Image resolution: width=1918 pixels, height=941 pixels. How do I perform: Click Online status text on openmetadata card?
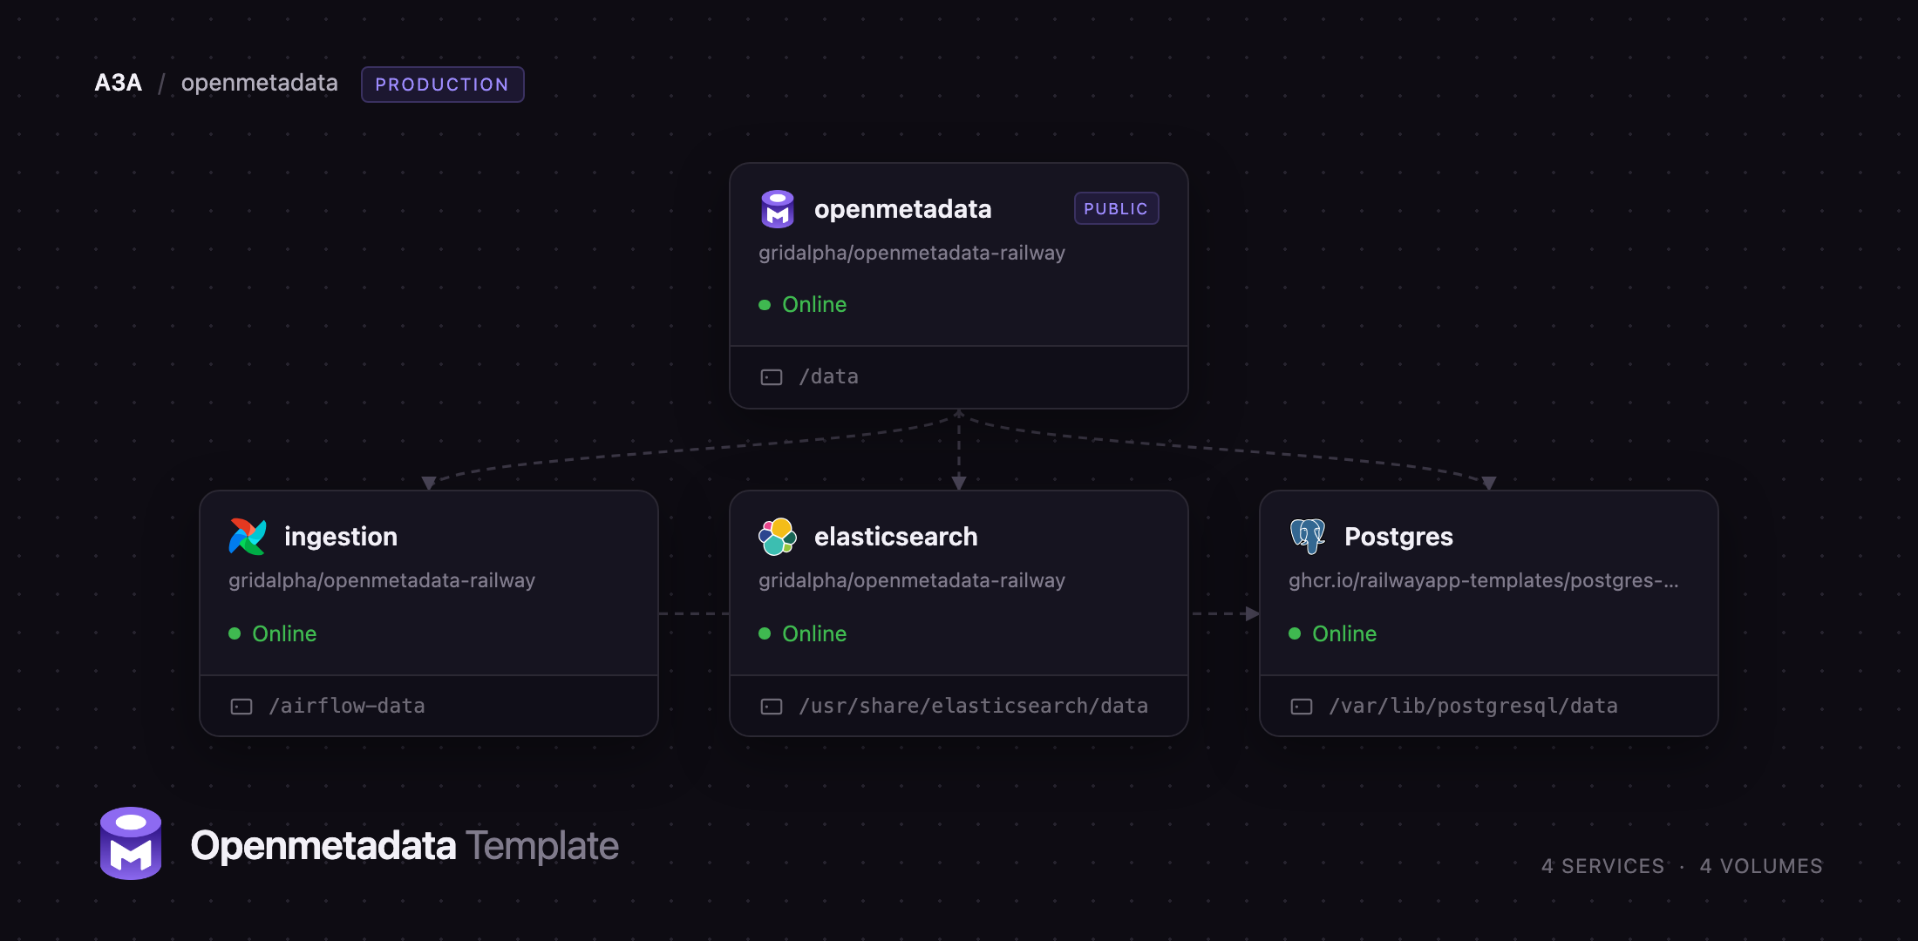[814, 305]
